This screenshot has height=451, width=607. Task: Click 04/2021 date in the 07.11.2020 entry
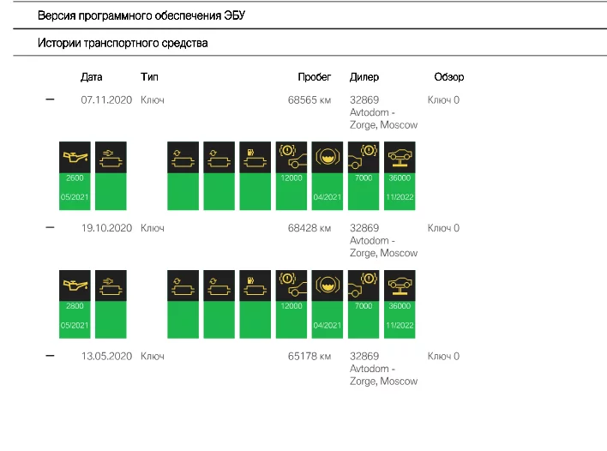(328, 197)
